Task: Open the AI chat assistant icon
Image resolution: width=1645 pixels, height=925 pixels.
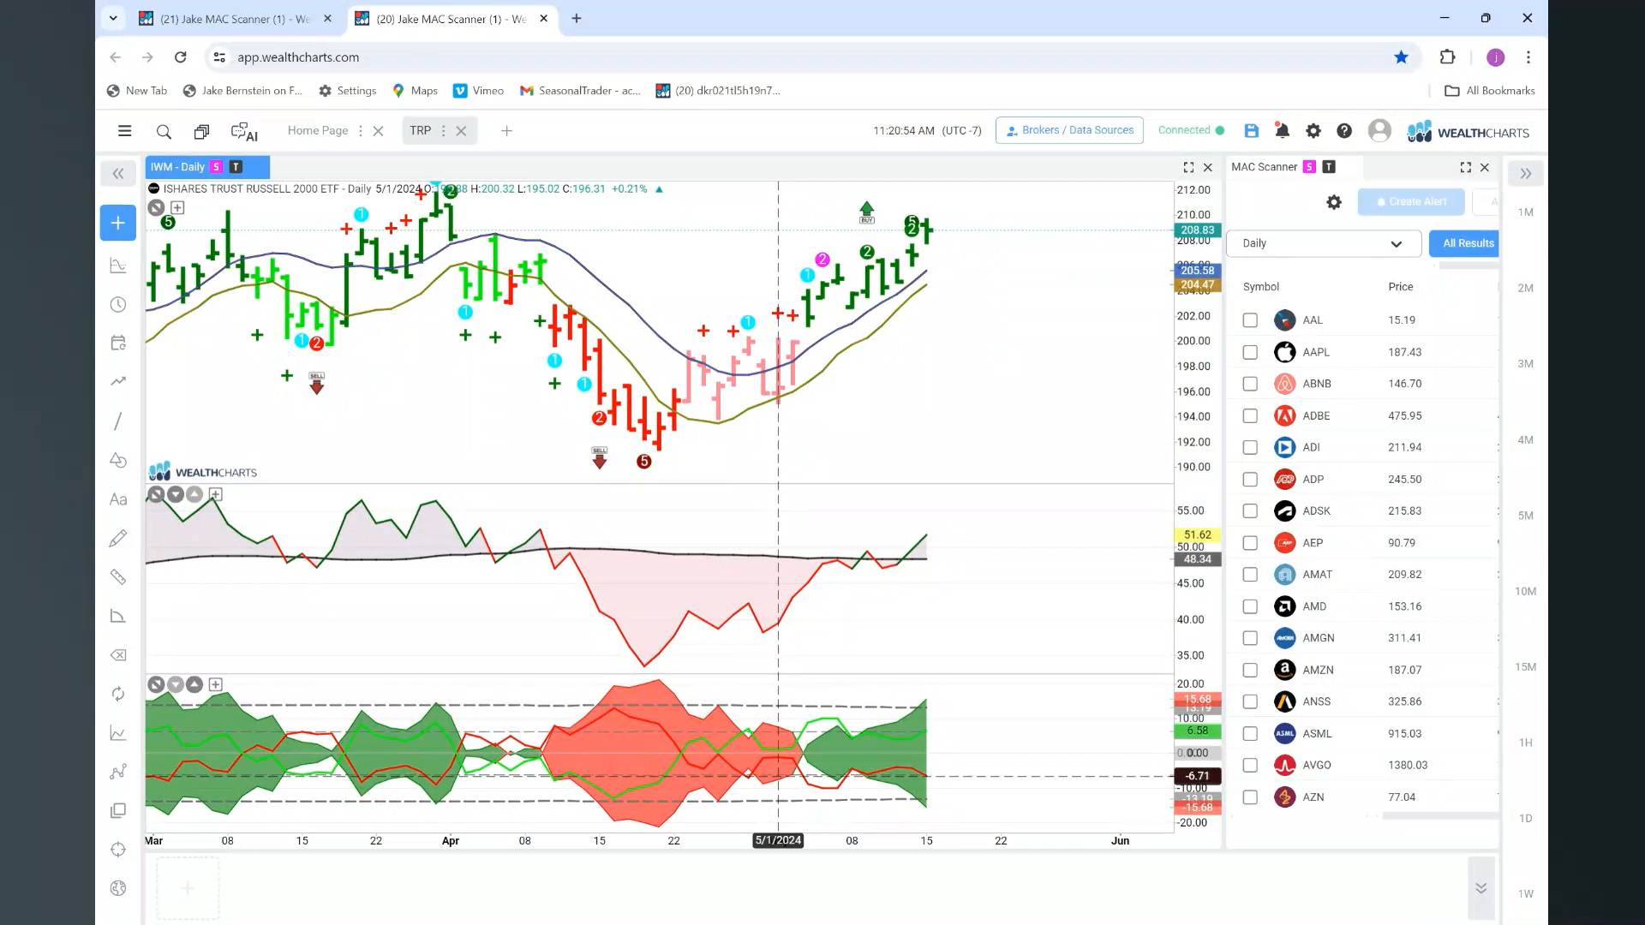Action: pos(244,132)
